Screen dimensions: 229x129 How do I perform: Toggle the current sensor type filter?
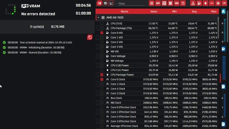(x=212, y=3)
